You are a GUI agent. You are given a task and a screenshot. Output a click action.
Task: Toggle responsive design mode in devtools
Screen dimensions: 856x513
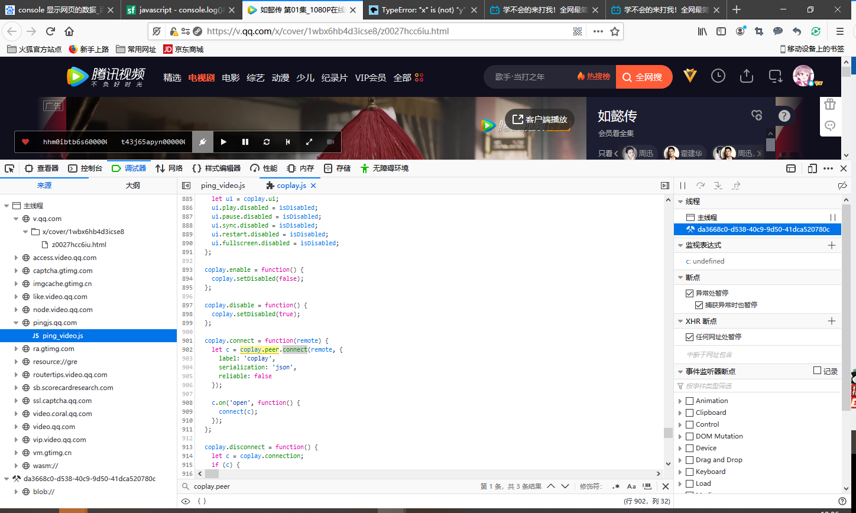pyautogui.click(x=812, y=168)
